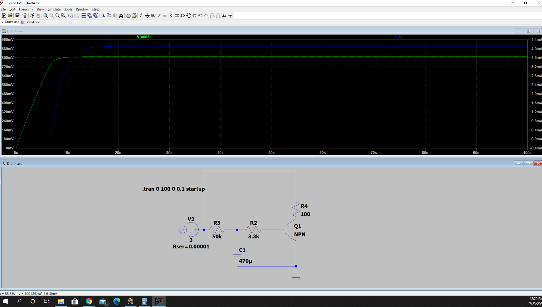The height and width of the screenshot is (307, 542).
Task: Switch to the Draft4.raw tab
Action: (30, 22)
